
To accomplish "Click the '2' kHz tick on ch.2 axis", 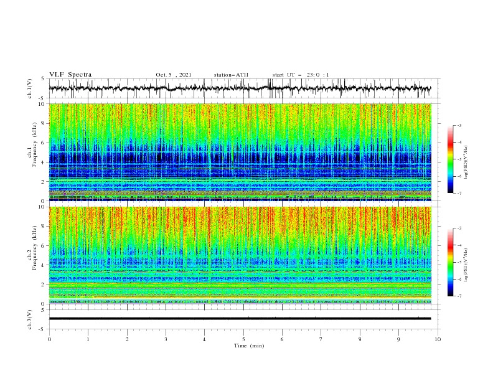I will click(43, 285).
